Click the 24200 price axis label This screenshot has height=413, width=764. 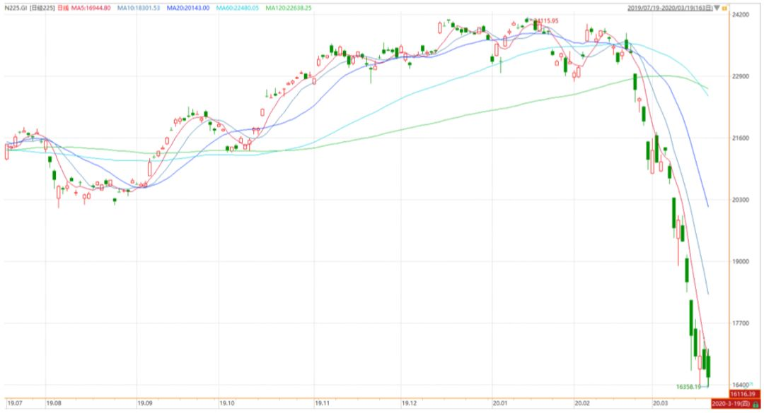click(x=741, y=15)
